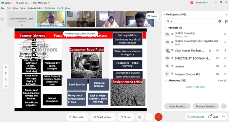This screenshot has height=122, width=229.
Task: Open audio options dropdown next to Unmute
Action: (87, 117)
